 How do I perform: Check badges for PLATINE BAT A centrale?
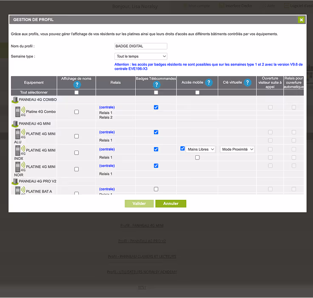(x=156, y=189)
